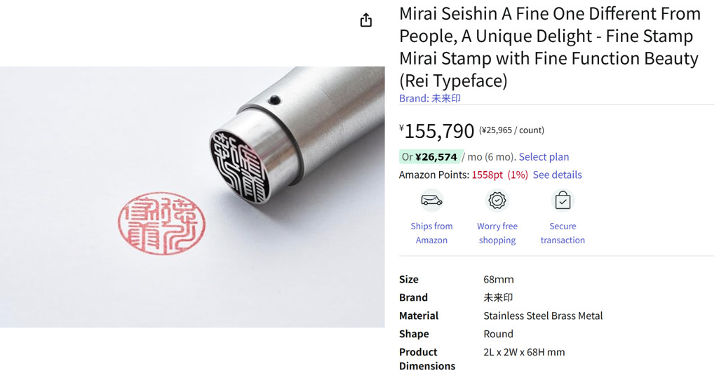Click the 68mm size value
This screenshot has height=373, width=726.
pyautogui.click(x=498, y=279)
